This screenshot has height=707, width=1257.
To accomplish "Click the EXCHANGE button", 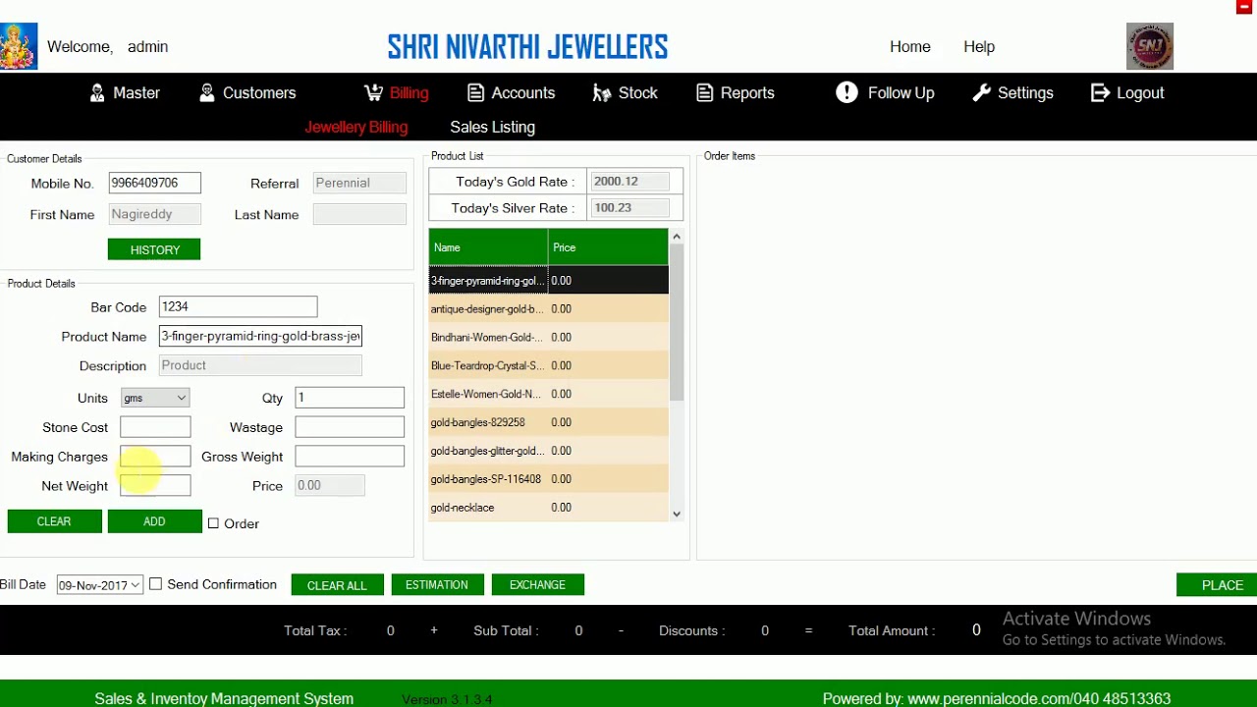I will (x=537, y=585).
